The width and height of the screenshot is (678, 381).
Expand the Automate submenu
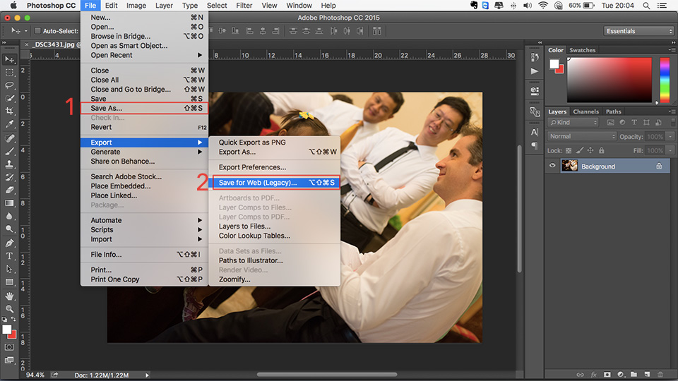click(144, 220)
